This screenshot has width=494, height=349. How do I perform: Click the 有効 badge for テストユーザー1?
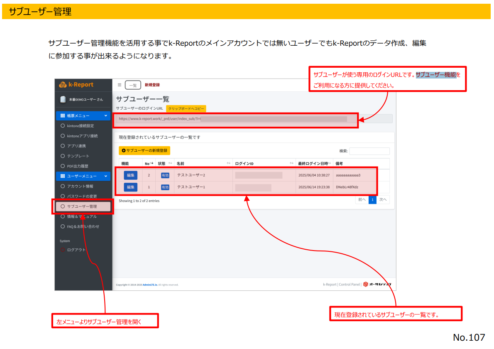tap(165, 187)
